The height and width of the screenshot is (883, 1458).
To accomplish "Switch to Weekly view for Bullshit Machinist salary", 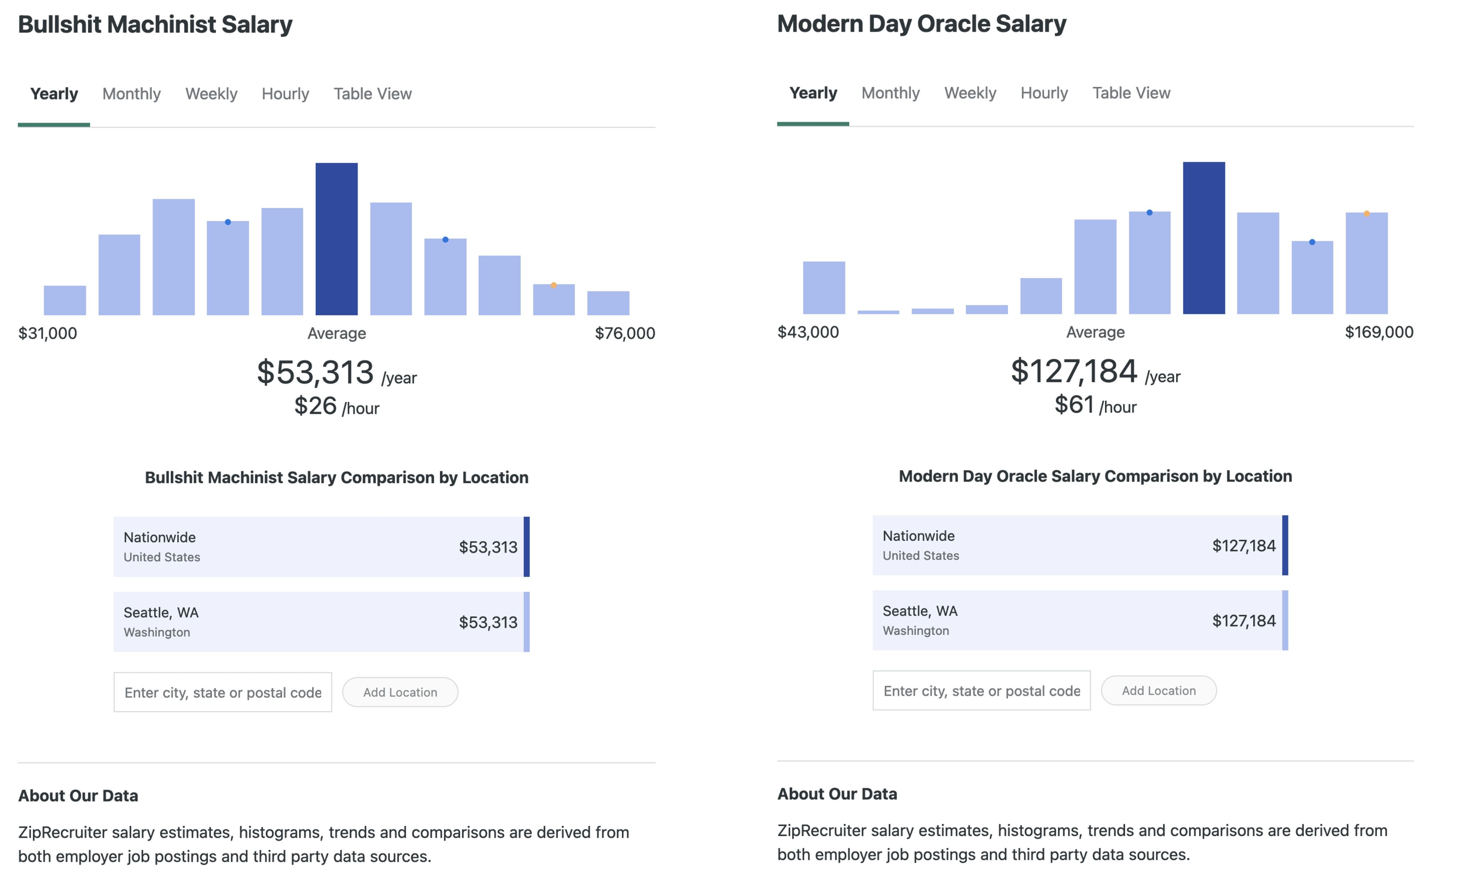I will click(x=211, y=94).
